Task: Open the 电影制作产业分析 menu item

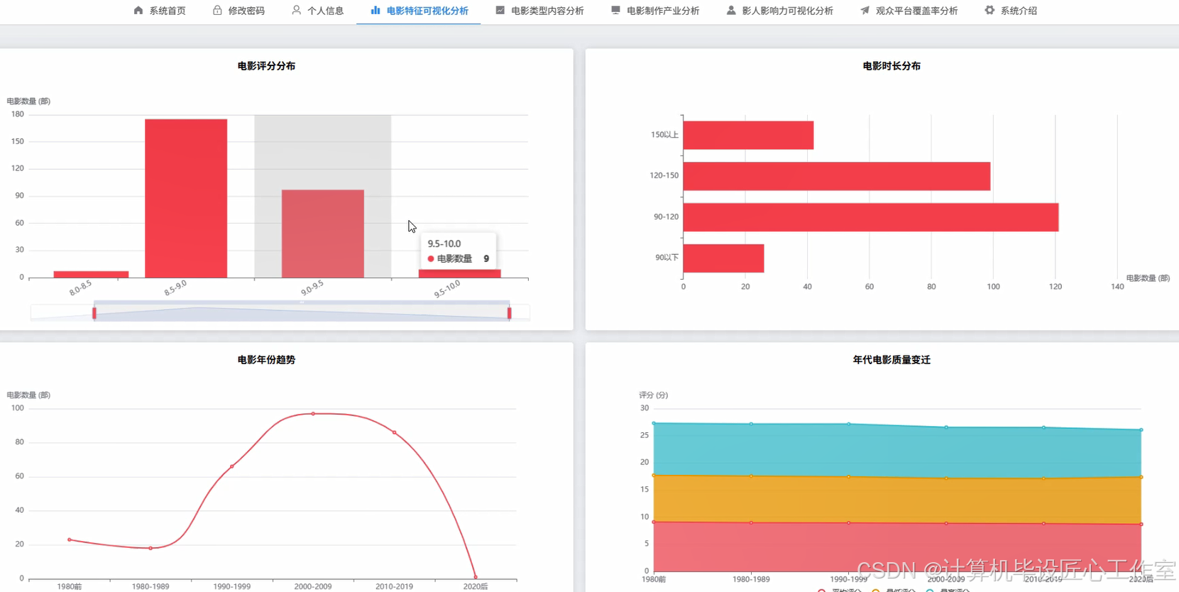Action: tap(655, 11)
